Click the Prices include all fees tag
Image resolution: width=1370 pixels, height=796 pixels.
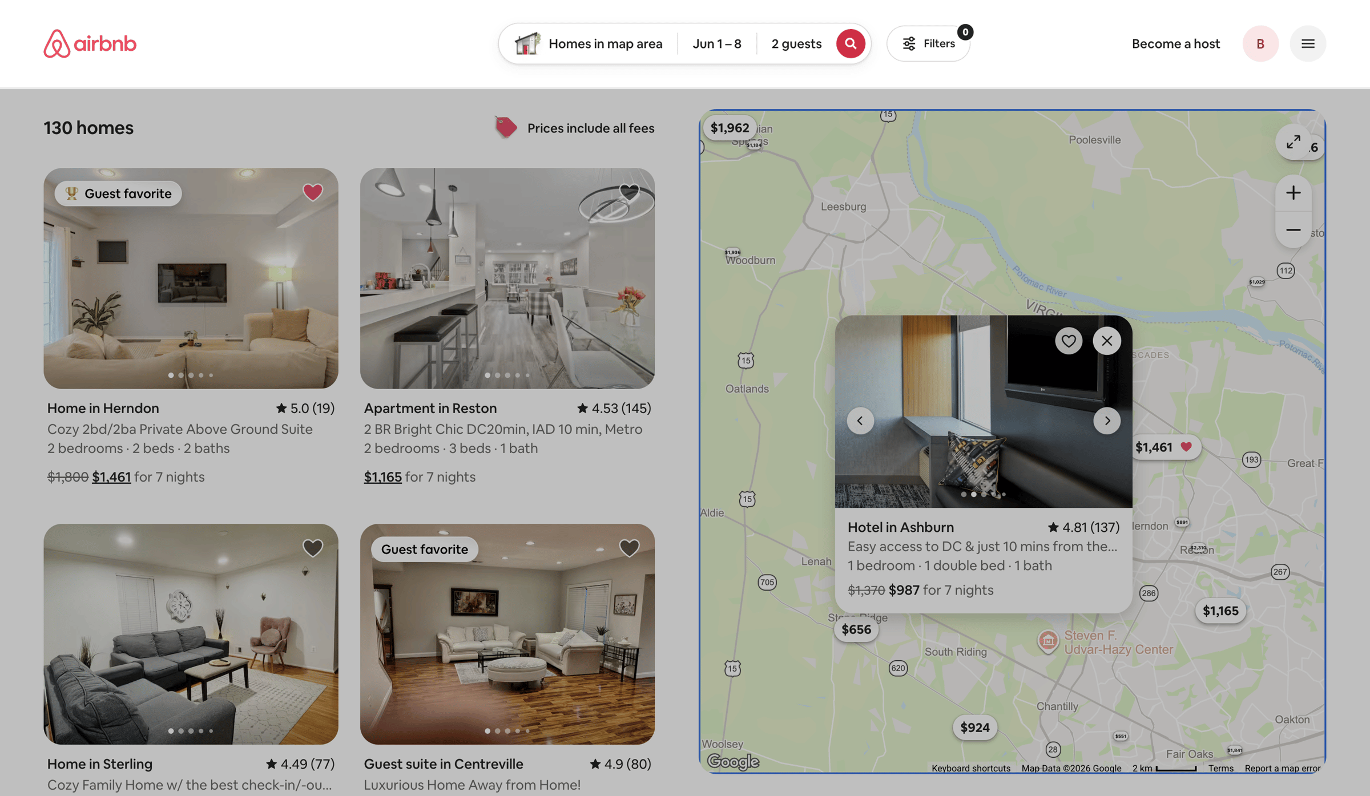tap(574, 128)
